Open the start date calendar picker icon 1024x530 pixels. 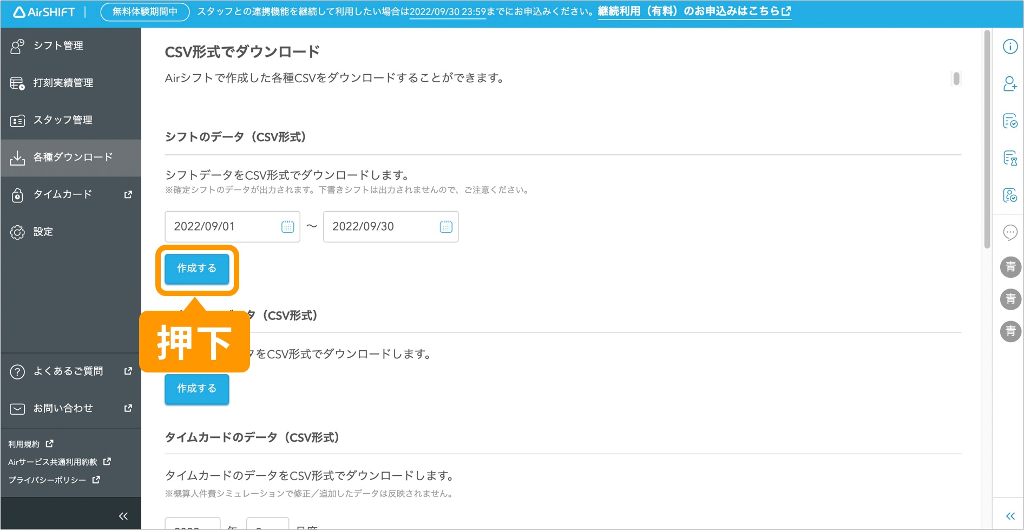click(288, 226)
